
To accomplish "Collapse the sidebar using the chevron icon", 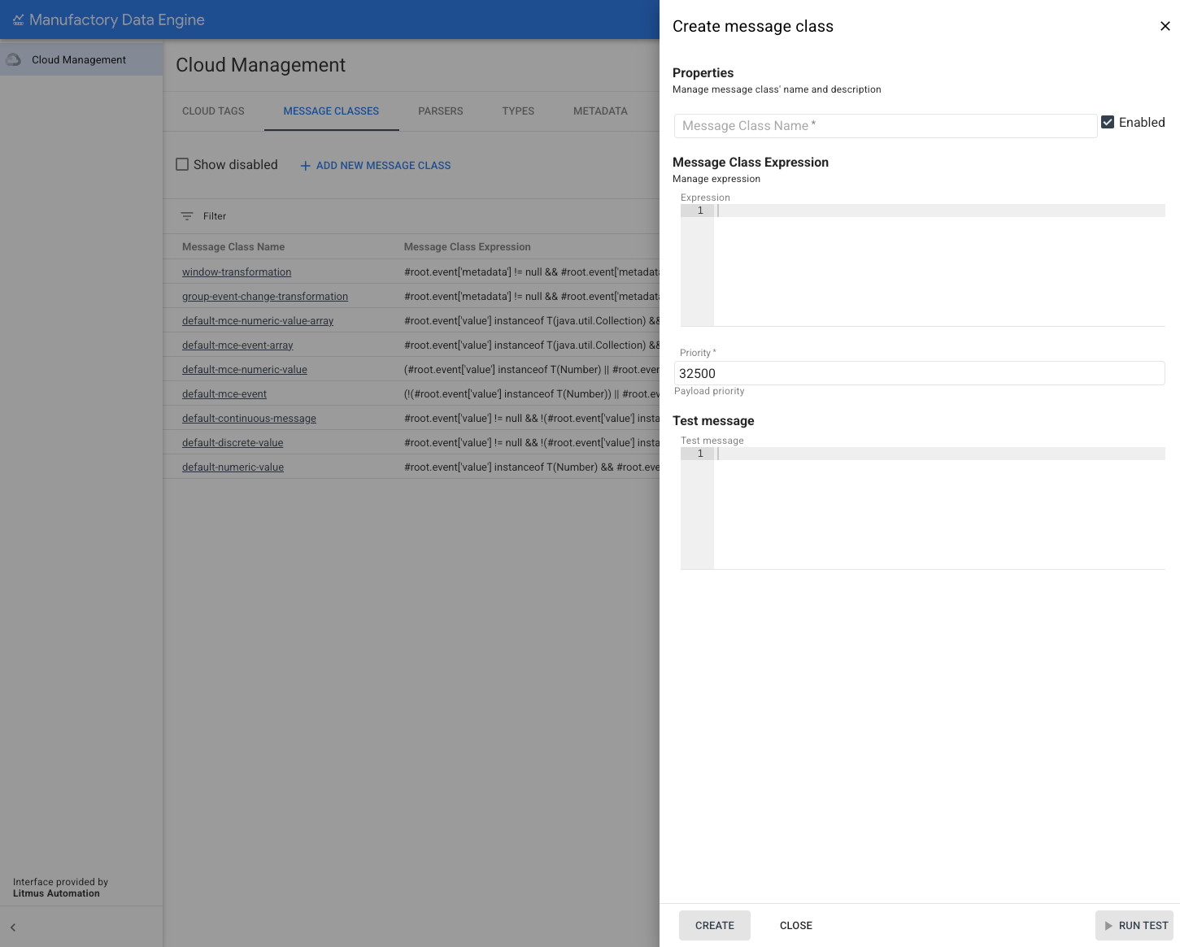I will tap(12, 927).
